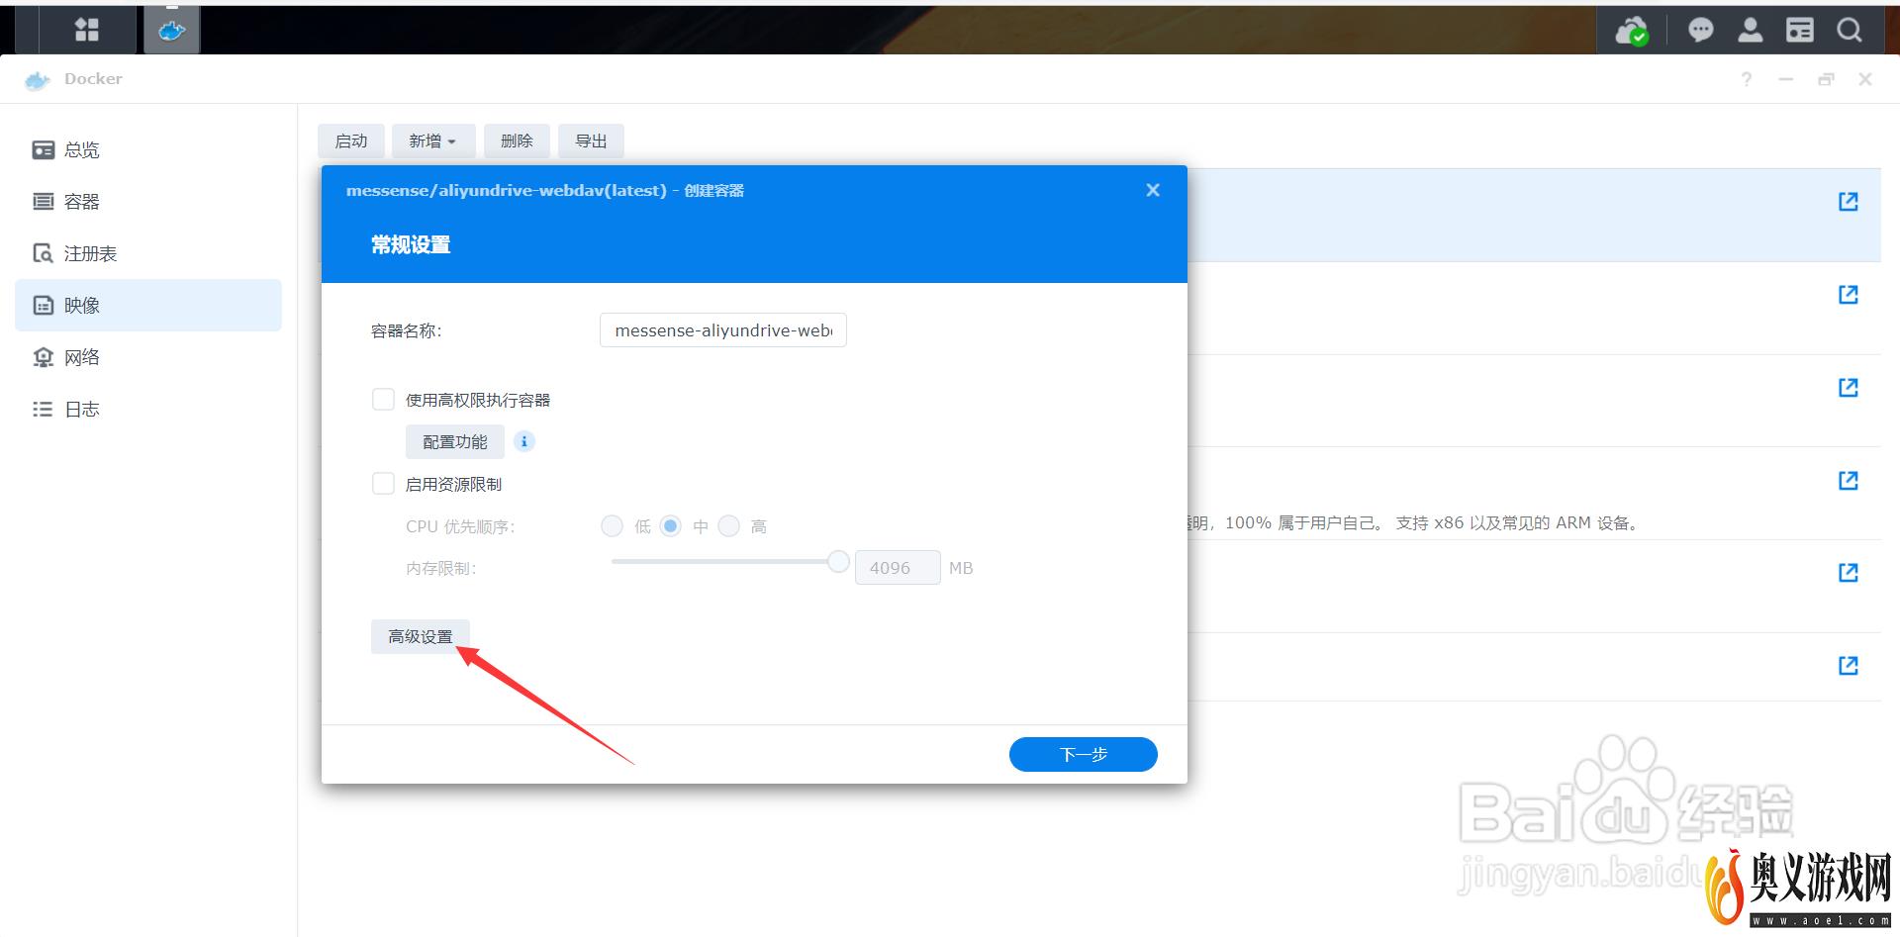This screenshot has height=937, width=1900.
Task: Select 映像 in the sidebar
Action: [x=148, y=305]
